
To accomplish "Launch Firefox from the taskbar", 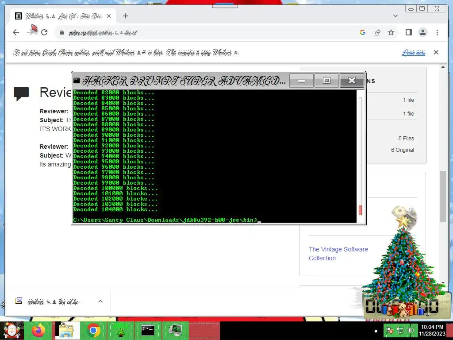I will point(38,331).
